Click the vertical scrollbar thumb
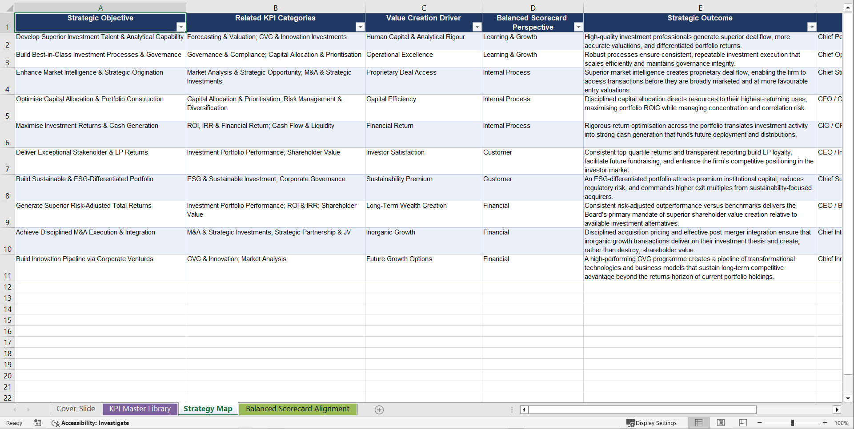The width and height of the screenshot is (854, 429). [x=848, y=193]
